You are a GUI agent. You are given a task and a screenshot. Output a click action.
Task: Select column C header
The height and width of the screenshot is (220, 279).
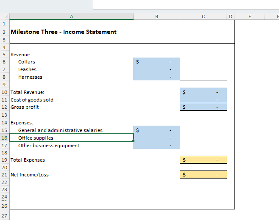pyautogui.click(x=203, y=16)
